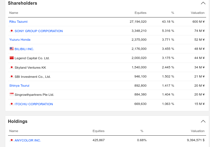
Task: Click percentage value 3.771 %
Action: click(x=168, y=40)
